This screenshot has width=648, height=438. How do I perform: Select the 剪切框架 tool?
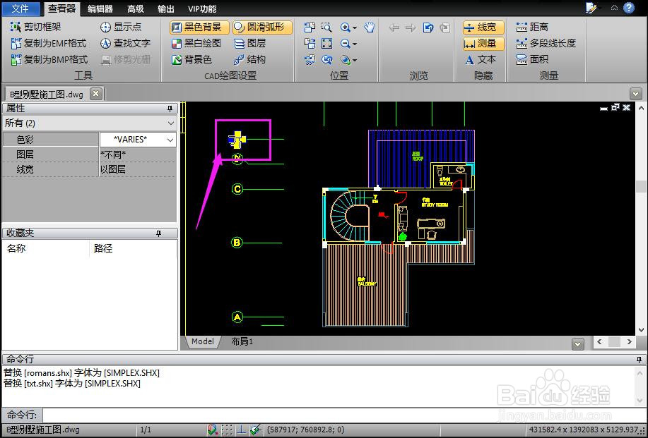(35, 27)
